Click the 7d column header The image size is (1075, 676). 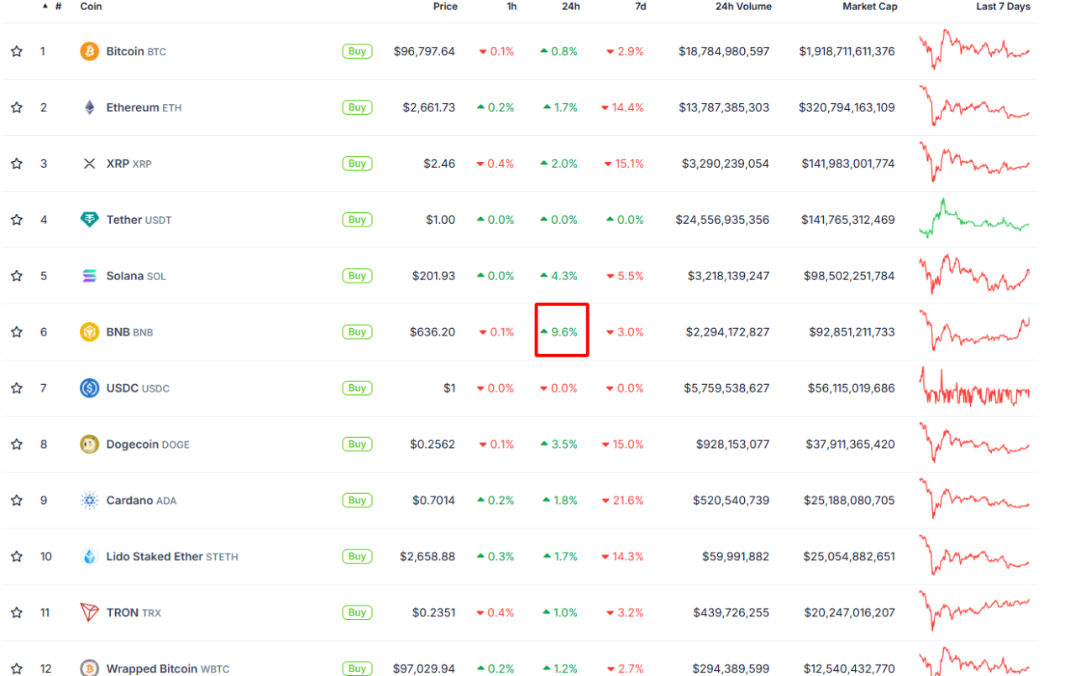click(x=640, y=7)
